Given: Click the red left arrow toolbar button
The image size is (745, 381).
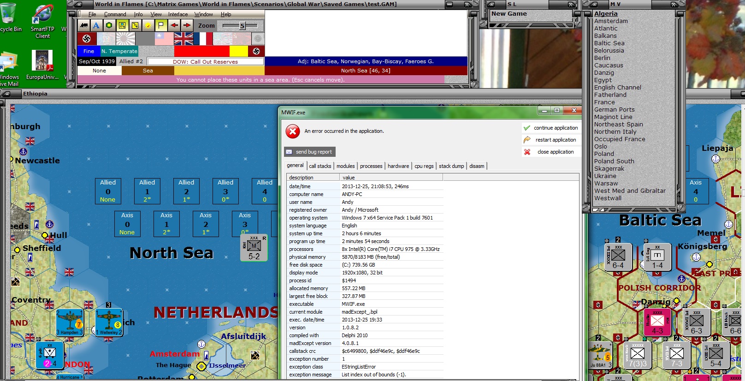Looking at the screenshot, I should pos(174,25).
